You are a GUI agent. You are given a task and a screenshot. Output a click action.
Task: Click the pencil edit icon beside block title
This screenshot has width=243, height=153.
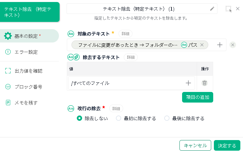(212, 9)
